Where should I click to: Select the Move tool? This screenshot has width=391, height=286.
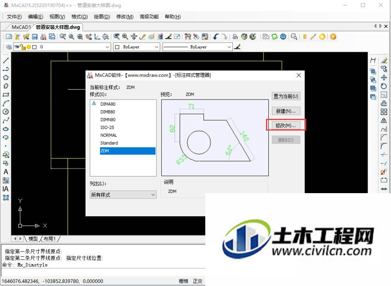click(384, 78)
